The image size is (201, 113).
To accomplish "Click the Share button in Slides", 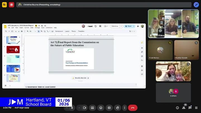I will tap(129, 26).
